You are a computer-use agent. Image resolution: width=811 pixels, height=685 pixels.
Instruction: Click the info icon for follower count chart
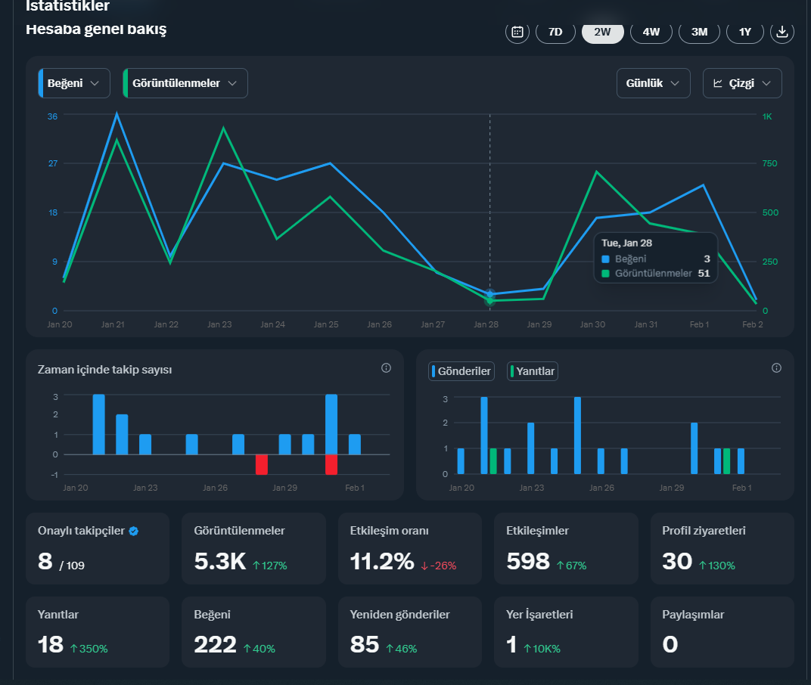386,368
